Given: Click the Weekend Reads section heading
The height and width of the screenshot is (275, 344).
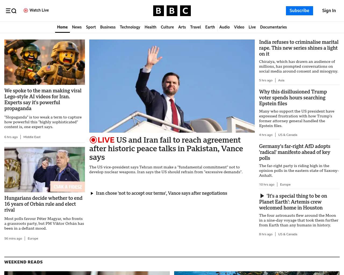Looking at the screenshot, I should 23,262.
